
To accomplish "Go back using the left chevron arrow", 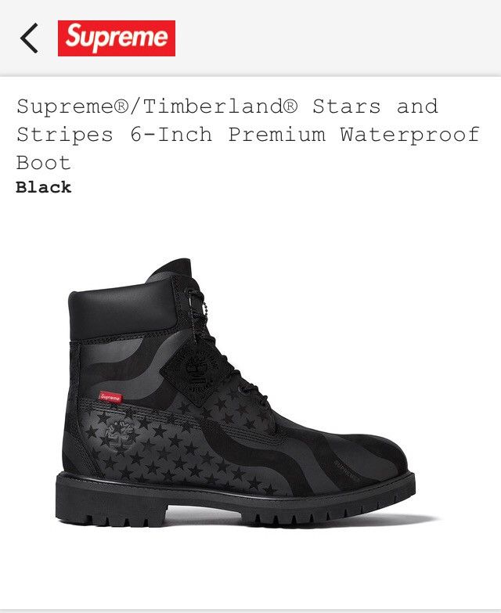I will (29, 38).
